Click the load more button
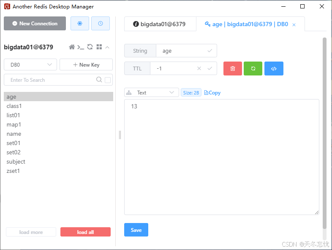 31,232
